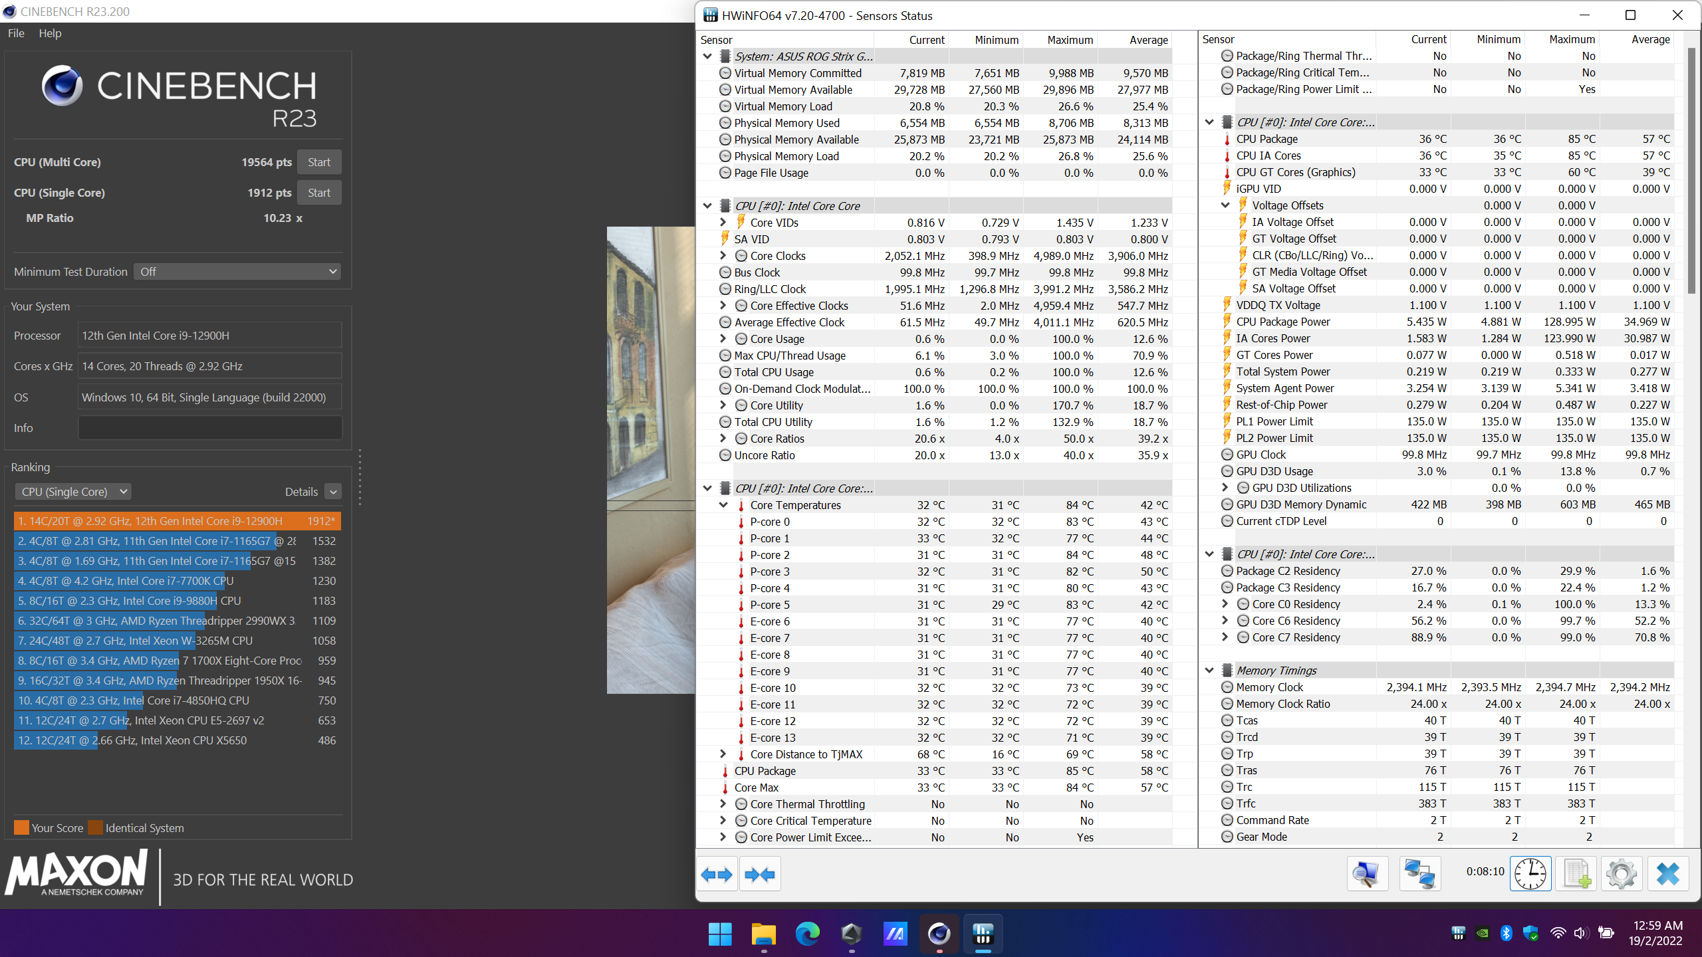Select ranking row for Xeon CPU X5650
The image size is (1702, 957).
point(178,740)
